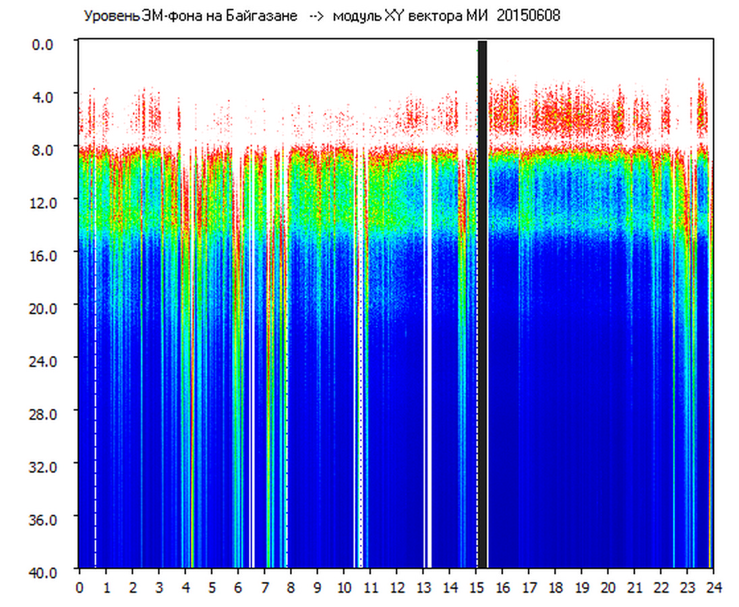Click the y-axis label "8.0"
Image resolution: width=739 pixels, height=607 pixels.
[42, 150]
